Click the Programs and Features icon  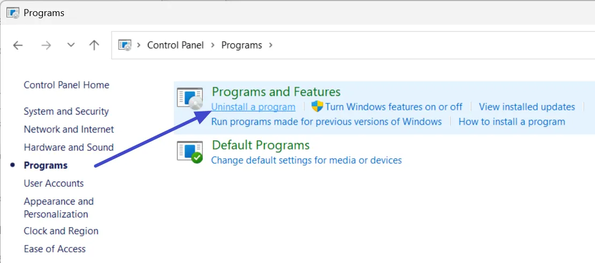(x=190, y=98)
